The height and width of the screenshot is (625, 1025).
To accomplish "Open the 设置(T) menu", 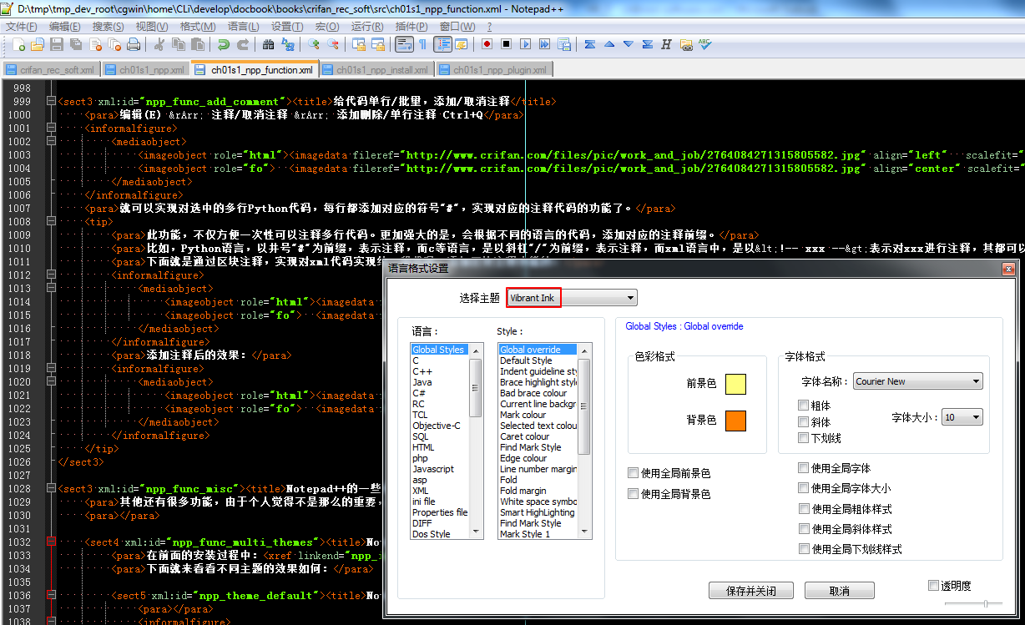I will tap(287, 27).
